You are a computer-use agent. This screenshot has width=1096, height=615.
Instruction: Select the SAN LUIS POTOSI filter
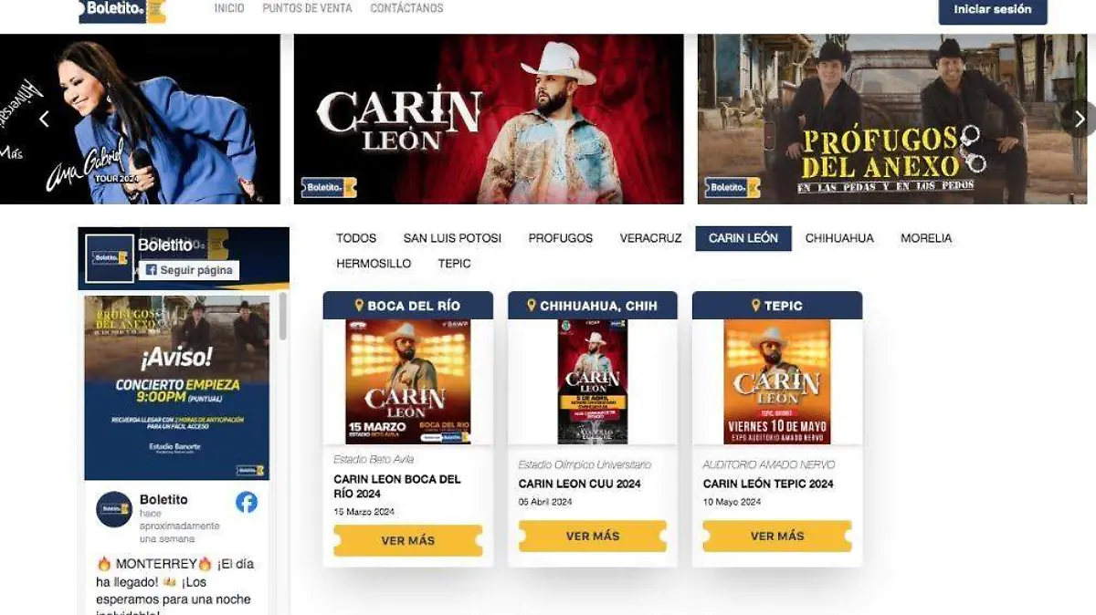coord(452,238)
